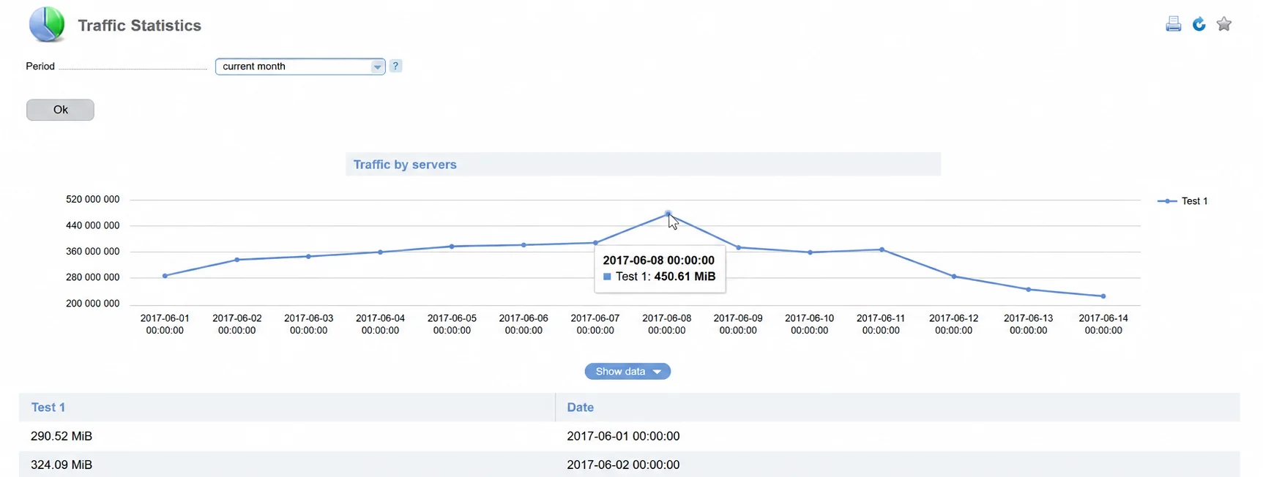Click the 2017-06-09 x-axis date label
Image resolution: width=1263 pixels, height=477 pixels.
[738, 324]
